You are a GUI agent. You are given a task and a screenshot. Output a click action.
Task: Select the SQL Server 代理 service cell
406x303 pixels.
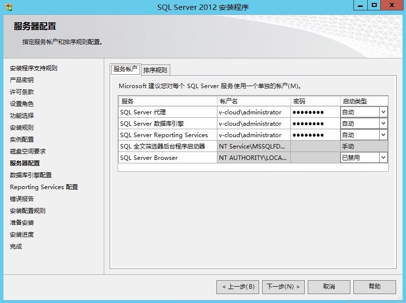click(168, 112)
